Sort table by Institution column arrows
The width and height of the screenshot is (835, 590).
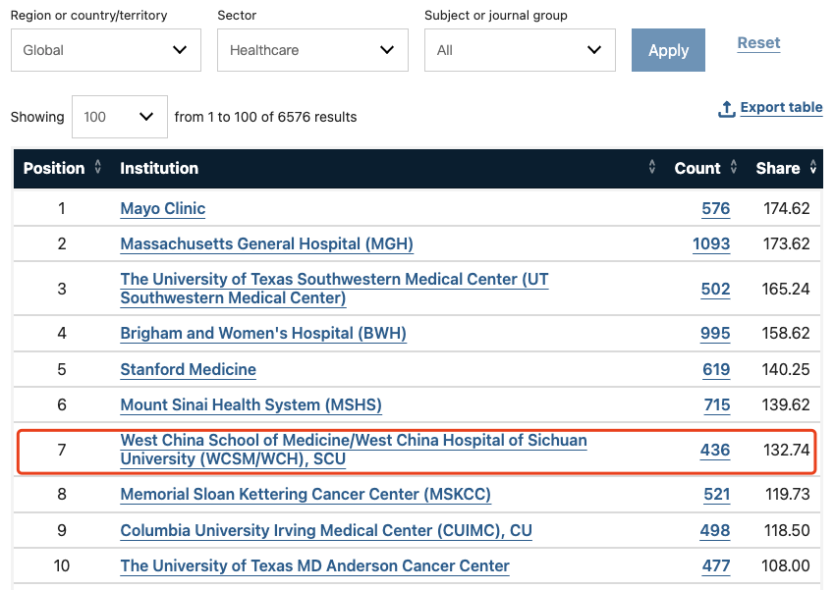(652, 167)
